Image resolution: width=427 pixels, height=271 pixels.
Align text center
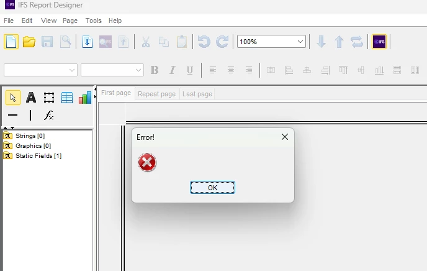point(231,70)
